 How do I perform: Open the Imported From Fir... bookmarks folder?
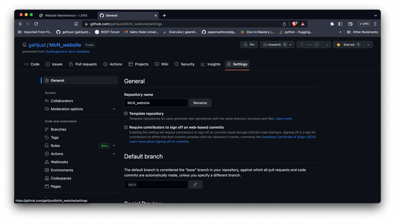(35, 32)
